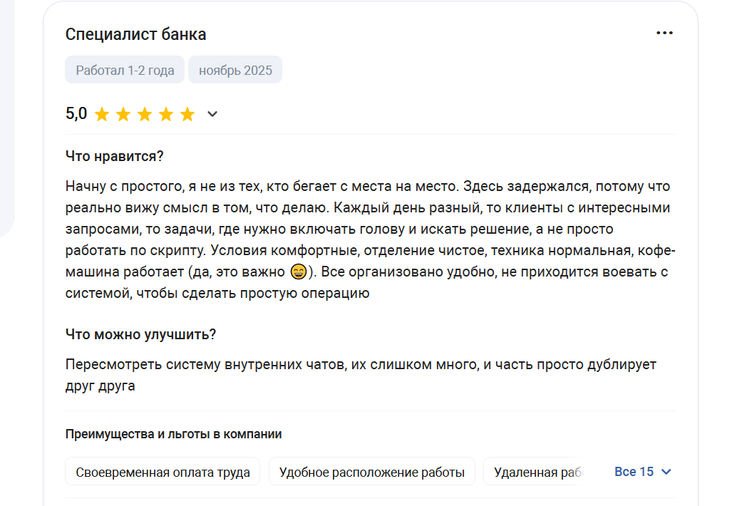Click the first yellow rating star
Viewport: 752px width, 506px height.
102,115
